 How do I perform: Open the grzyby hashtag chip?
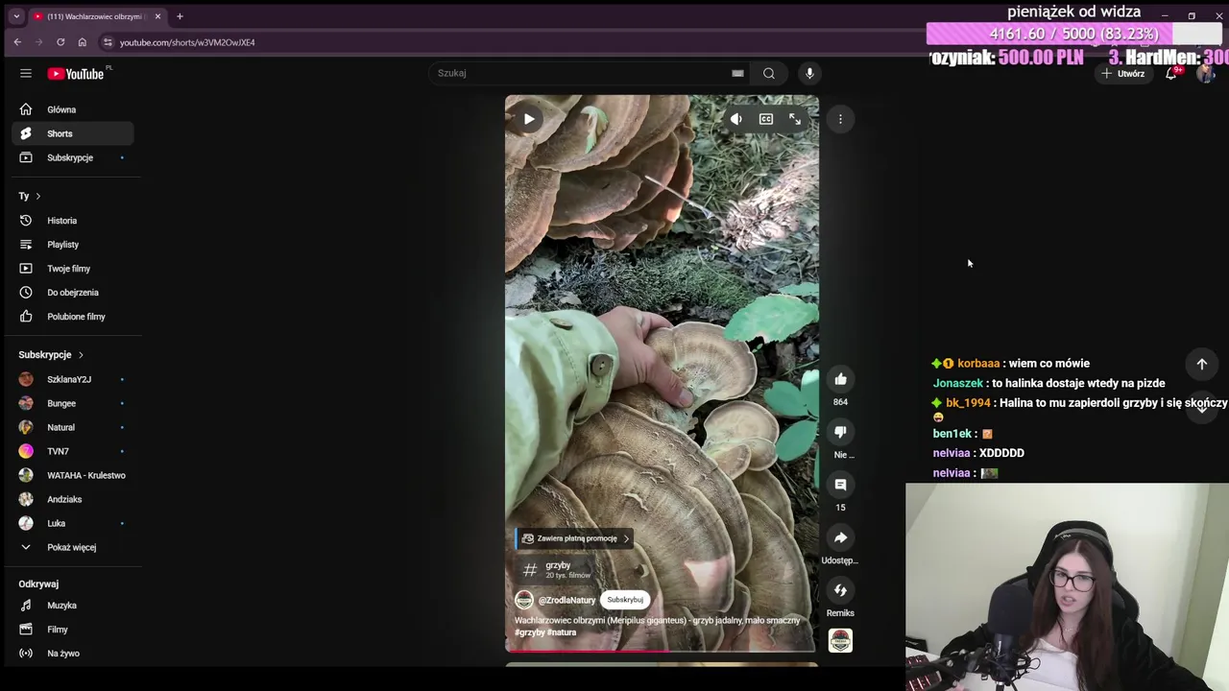(557, 569)
